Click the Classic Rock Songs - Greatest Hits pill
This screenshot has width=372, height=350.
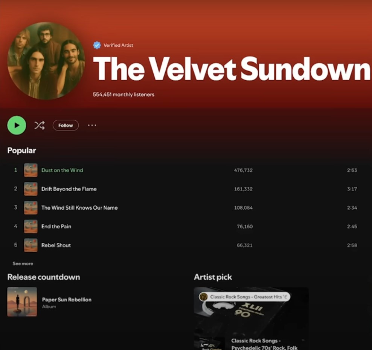point(244,297)
